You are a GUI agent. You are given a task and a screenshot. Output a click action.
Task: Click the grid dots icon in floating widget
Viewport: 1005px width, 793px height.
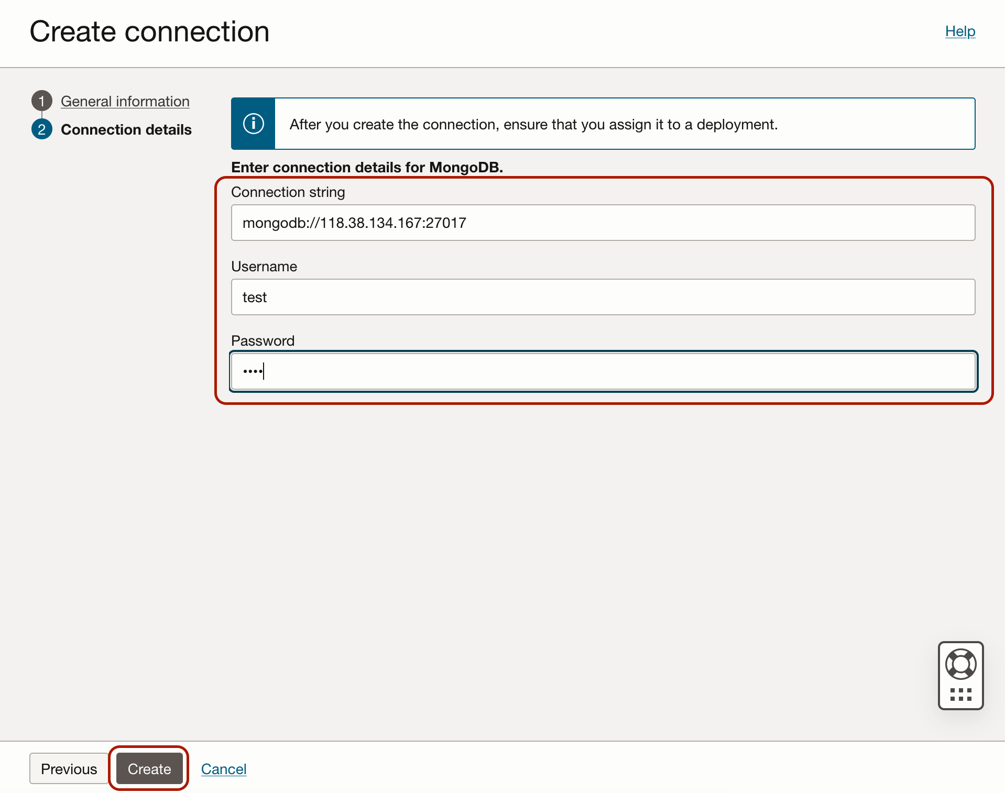960,694
